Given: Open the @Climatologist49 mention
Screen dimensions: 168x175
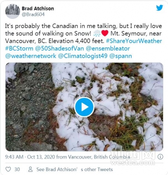Looking at the screenshot, I should [83, 56].
